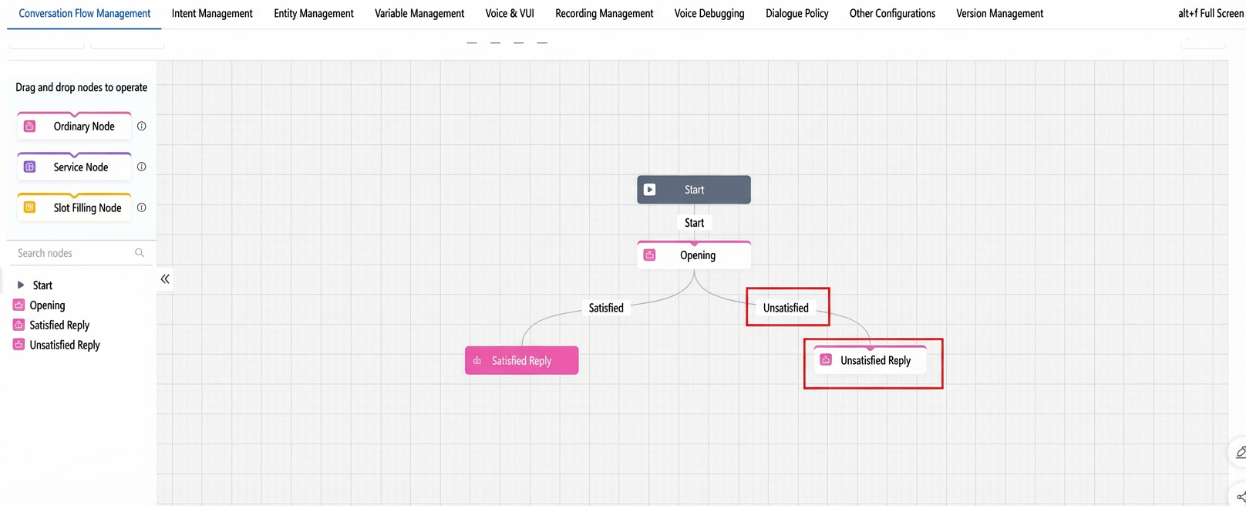Viewport: 1246px width, 506px height.
Task: Select the pink Satisfied Reply node
Action: (522, 360)
